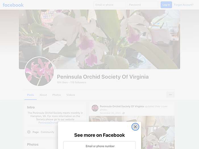Click the November 20, 2022 post date
Image resolution: width=199 pixels, height=149 pixels.
click(110, 113)
